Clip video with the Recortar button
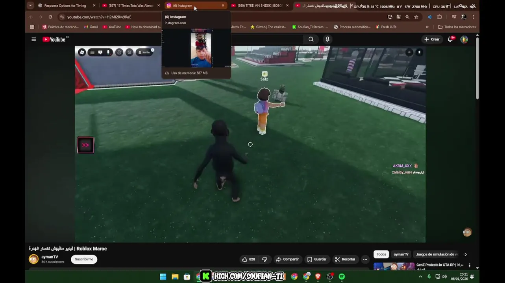Image resolution: width=505 pixels, height=283 pixels. pyautogui.click(x=345, y=259)
